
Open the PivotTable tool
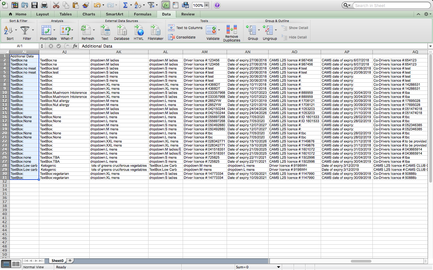click(x=46, y=30)
